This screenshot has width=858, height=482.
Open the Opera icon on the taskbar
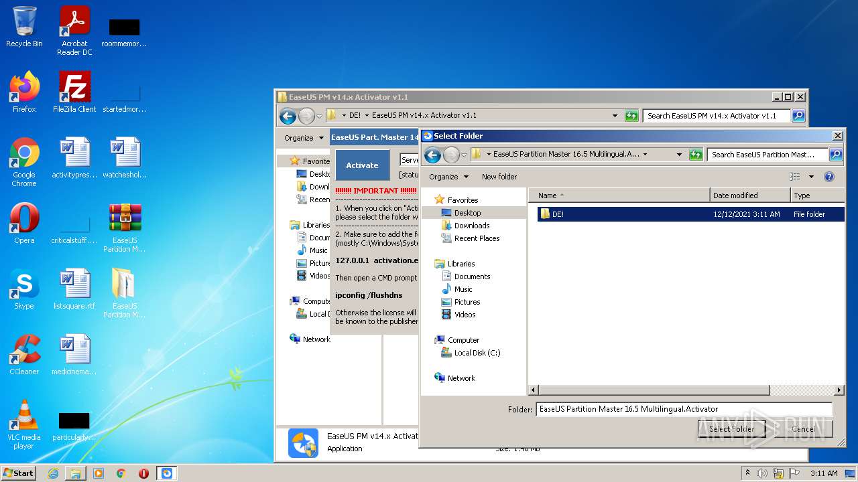pos(143,473)
